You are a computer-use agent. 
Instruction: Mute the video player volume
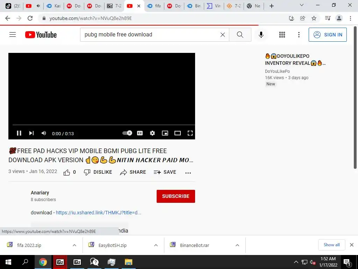click(44, 133)
